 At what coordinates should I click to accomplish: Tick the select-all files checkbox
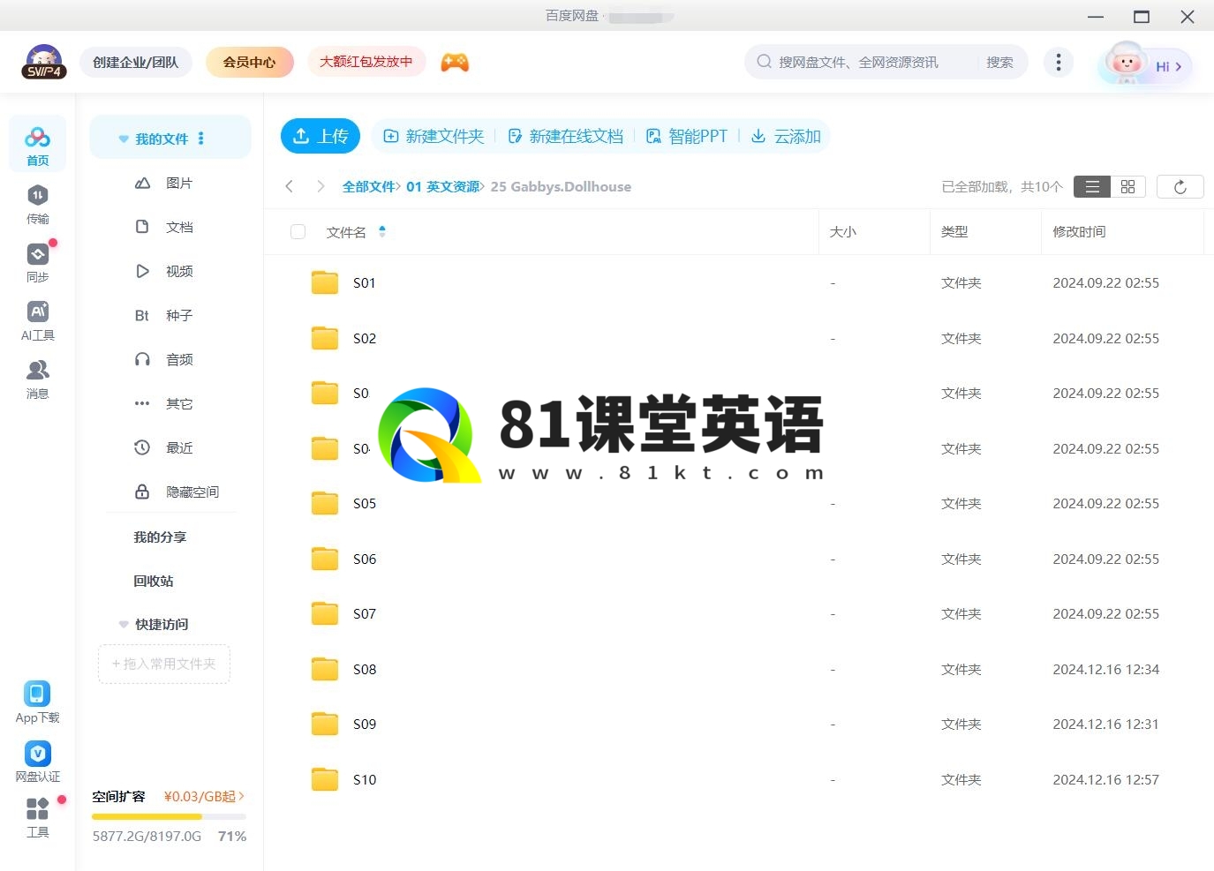(x=298, y=231)
